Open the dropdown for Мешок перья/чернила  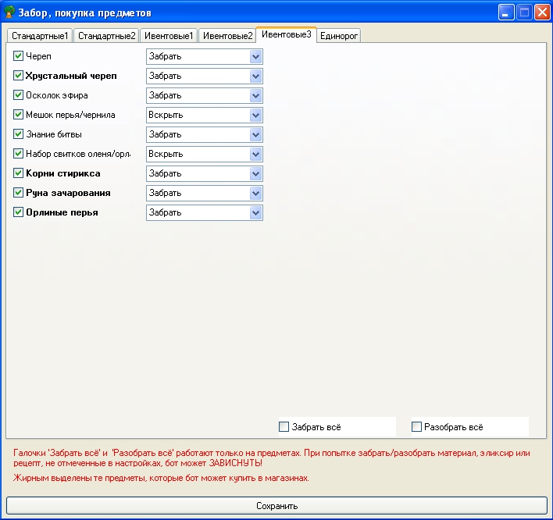(255, 115)
